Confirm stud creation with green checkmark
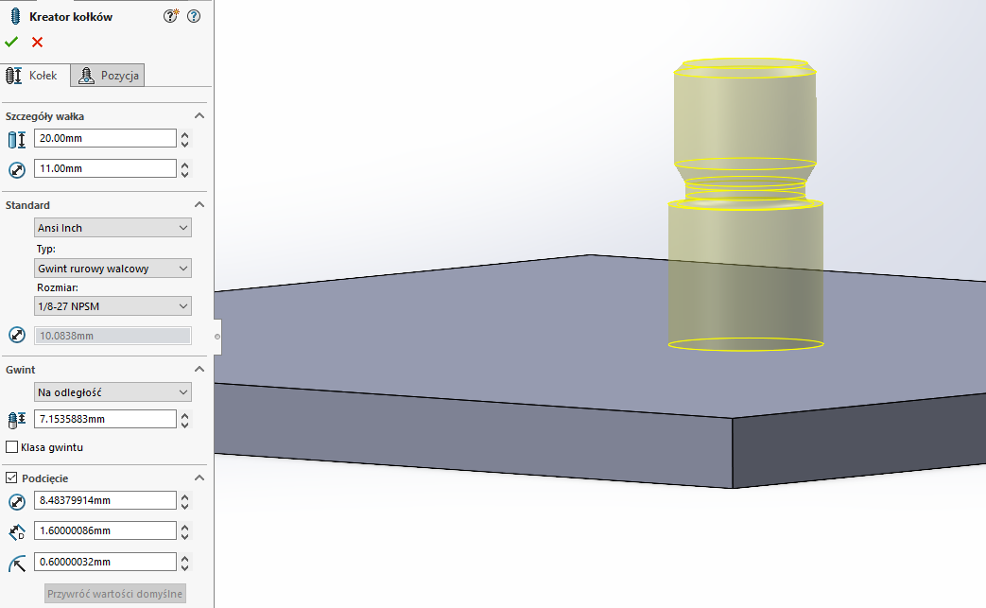 tap(12, 42)
